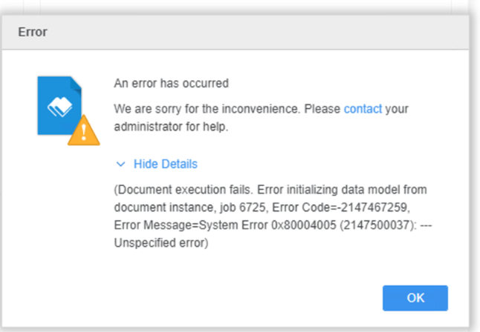Click the Error dialog title
The height and width of the screenshot is (332, 480).
(33, 32)
